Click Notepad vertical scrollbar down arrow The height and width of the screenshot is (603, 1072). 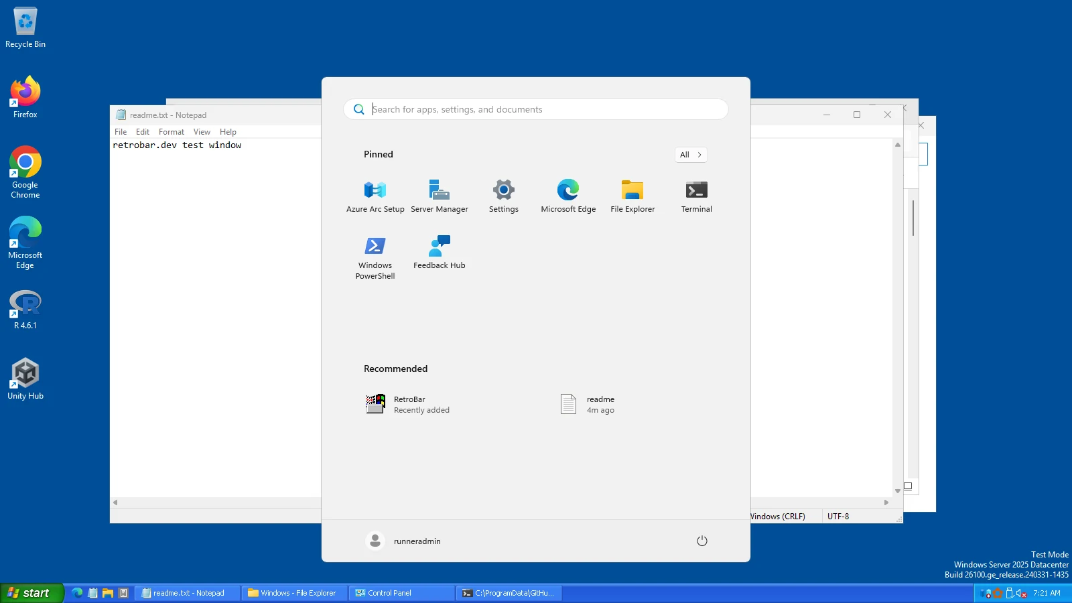[898, 491]
